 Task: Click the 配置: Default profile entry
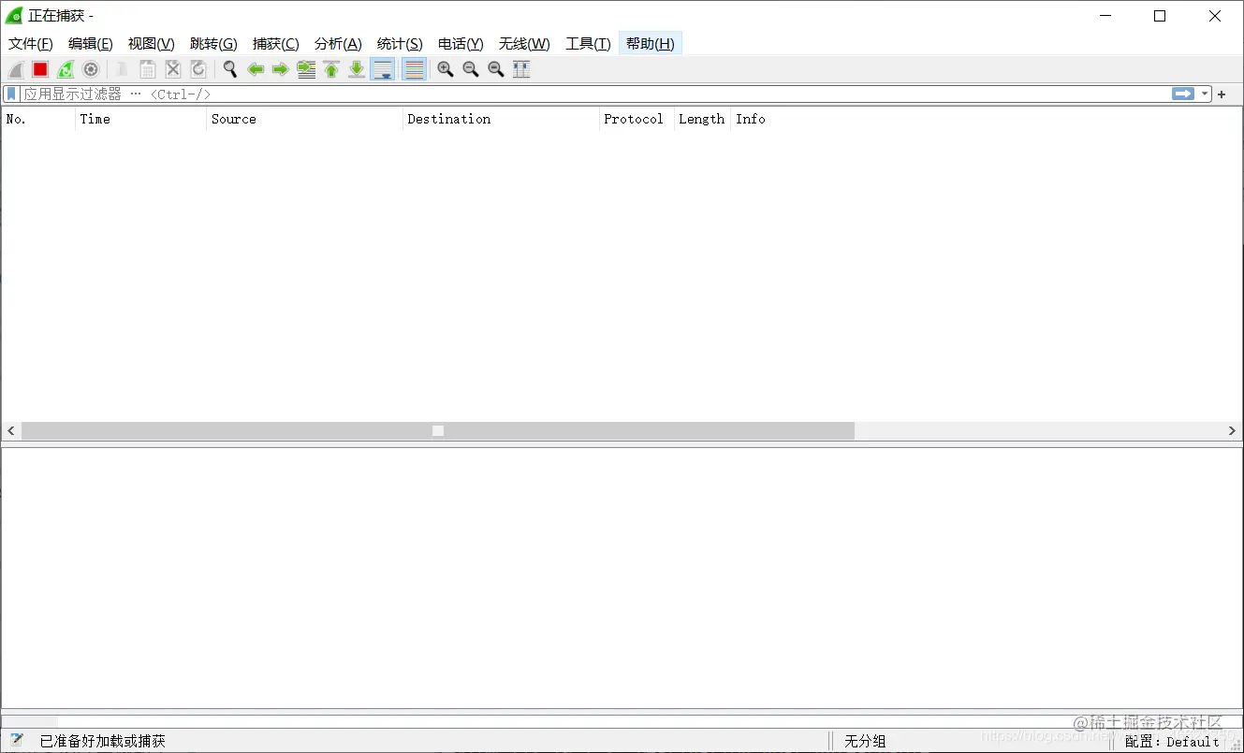coord(1172,742)
